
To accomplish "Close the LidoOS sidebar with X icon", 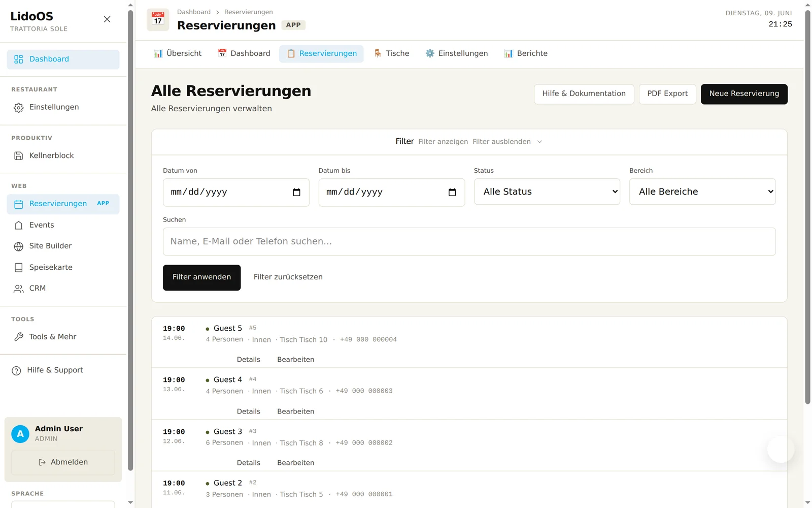I will (x=107, y=19).
